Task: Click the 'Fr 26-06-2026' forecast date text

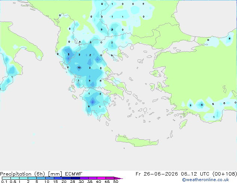Action: click(x=157, y=174)
